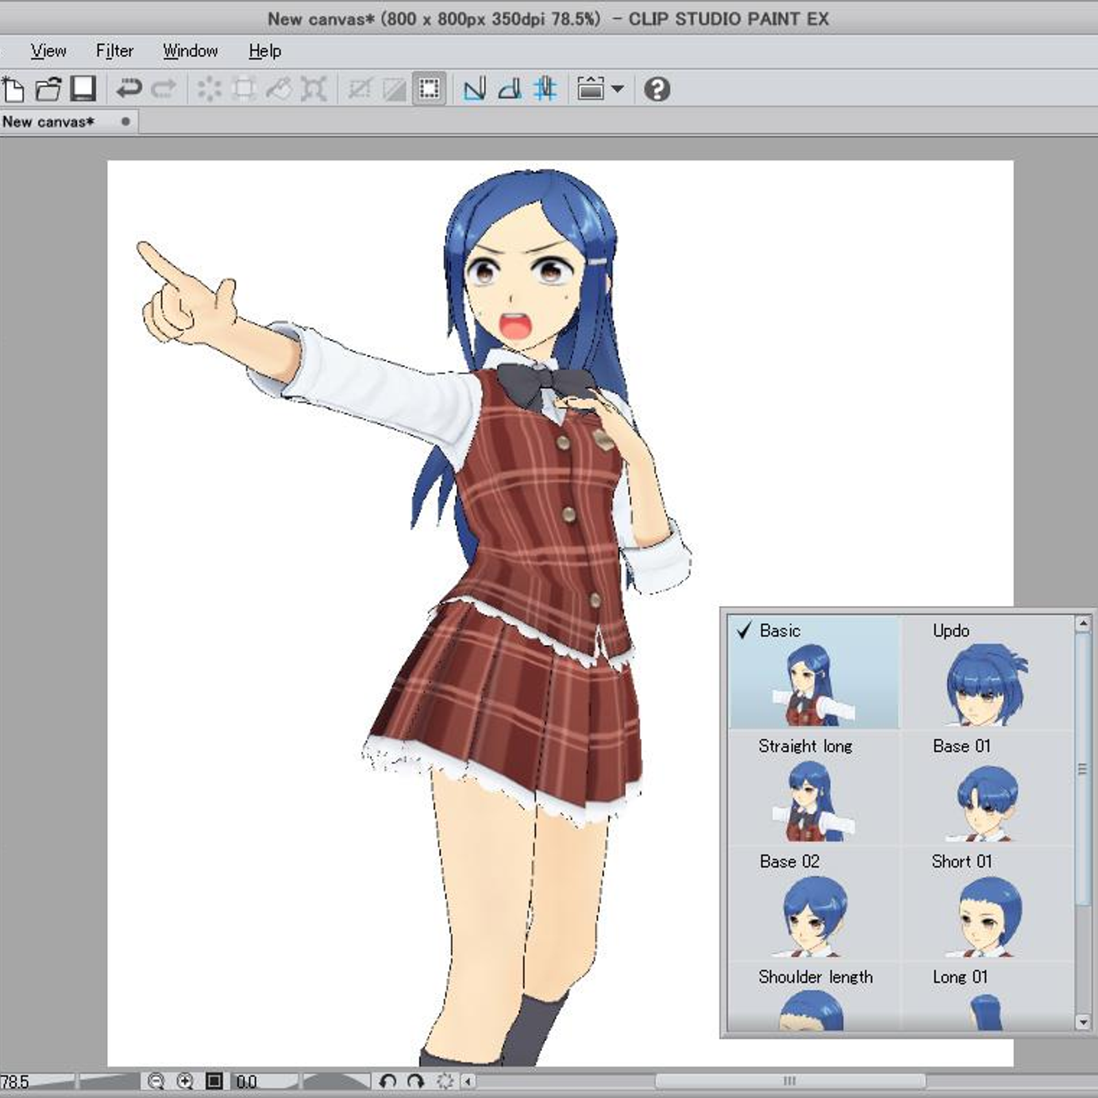Open Help via question mark icon
Image resolution: width=1098 pixels, height=1098 pixels.
point(657,89)
